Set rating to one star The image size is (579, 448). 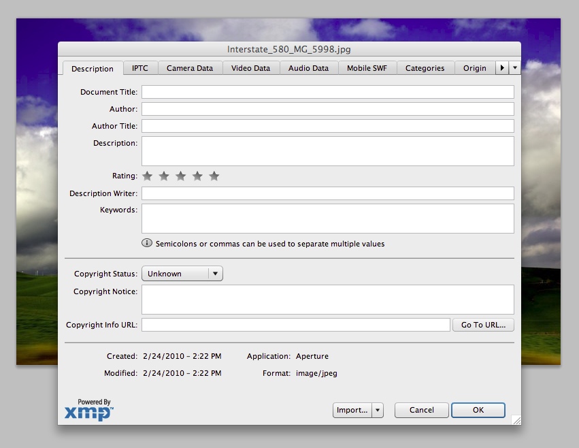coord(147,176)
